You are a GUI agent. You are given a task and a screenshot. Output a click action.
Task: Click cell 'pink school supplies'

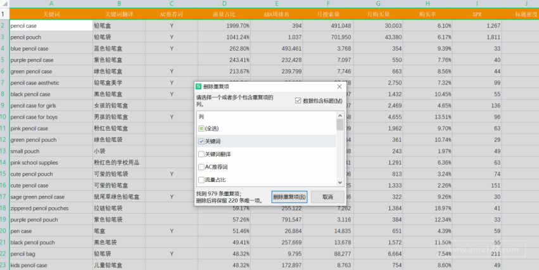click(51, 162)
